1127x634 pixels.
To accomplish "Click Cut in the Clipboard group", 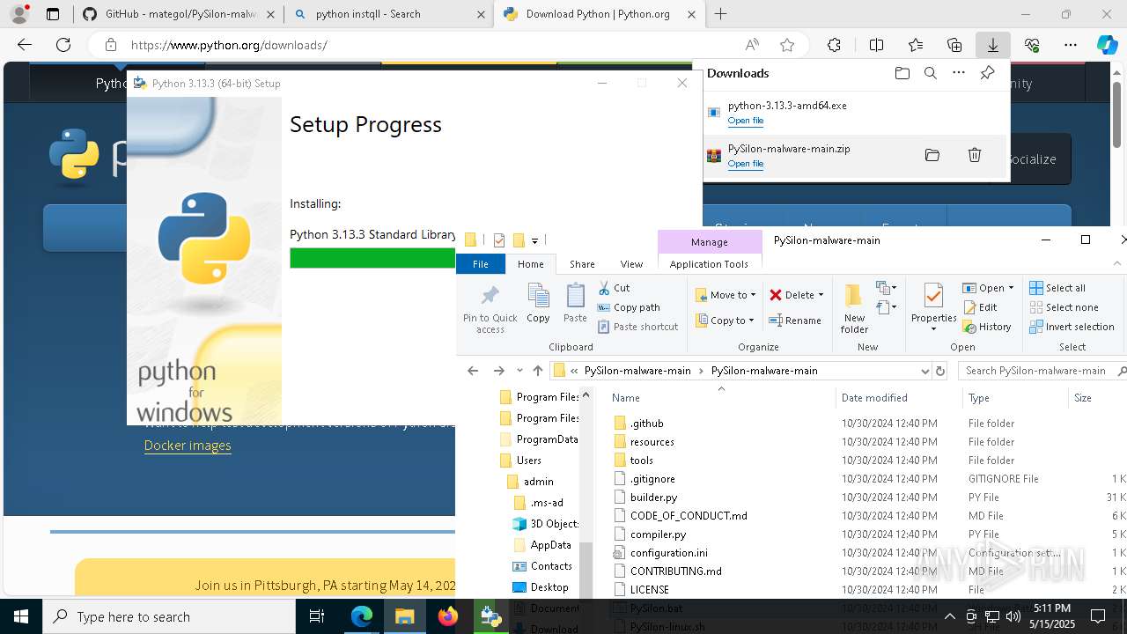I will (614, 288).
